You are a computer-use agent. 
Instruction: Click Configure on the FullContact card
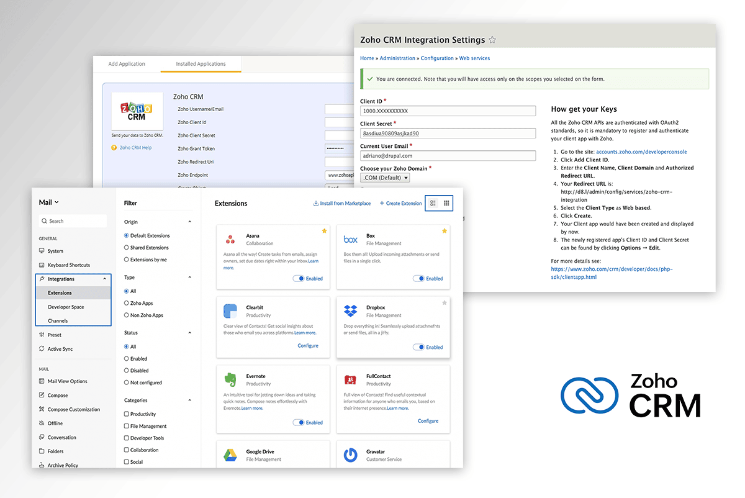click(428, 421)
